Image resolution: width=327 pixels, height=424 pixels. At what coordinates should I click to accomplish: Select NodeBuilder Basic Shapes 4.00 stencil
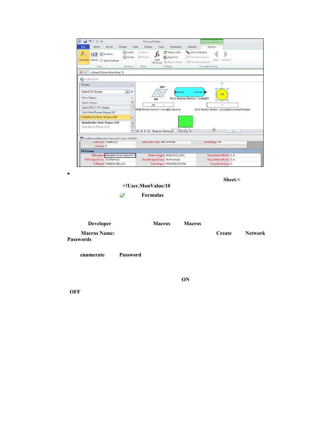tap(105, 117)
